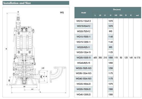Screen dimensions: 142x99
Task: Click the n-d column header
Action: pyautogui.click(x=137, y=15)
